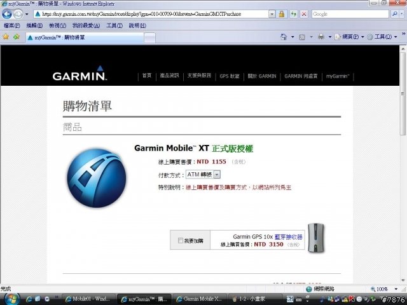Expand the Print dropdown arrow
Viewport: 407px width, 305px height.
tap(330, 37)
